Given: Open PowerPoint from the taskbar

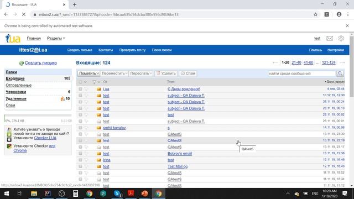Looking at the screenshot, I should [x=144, y=193].
